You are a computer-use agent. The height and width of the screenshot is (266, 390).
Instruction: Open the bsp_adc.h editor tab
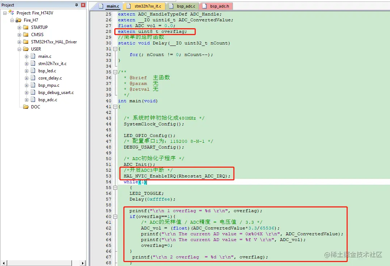point(216,6)
